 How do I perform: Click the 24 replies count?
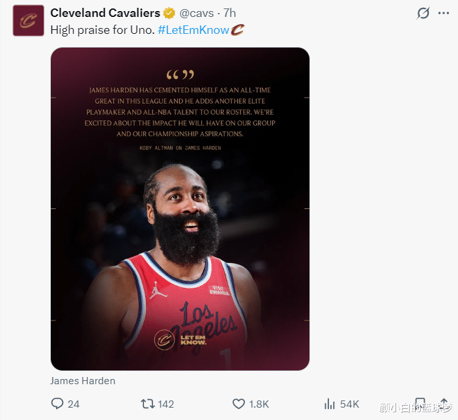(74, 404)
